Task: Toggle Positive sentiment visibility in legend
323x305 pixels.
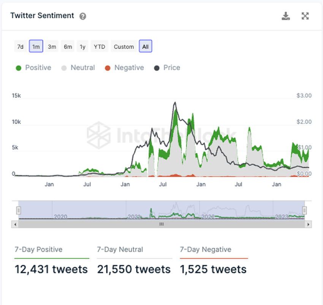Action: click(33, 68)
